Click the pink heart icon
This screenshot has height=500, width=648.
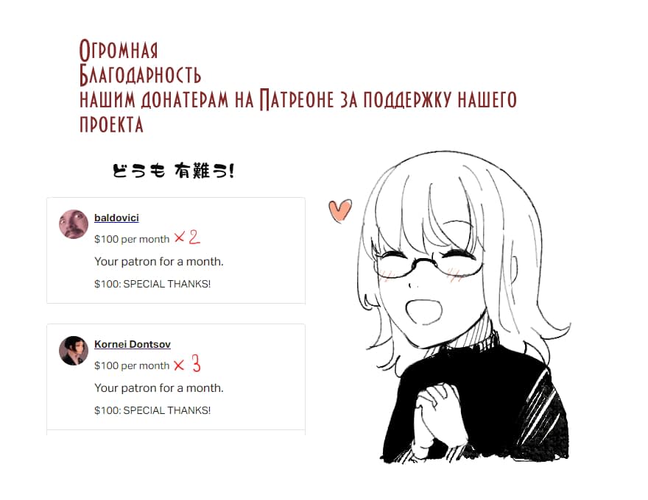(340, 211)
